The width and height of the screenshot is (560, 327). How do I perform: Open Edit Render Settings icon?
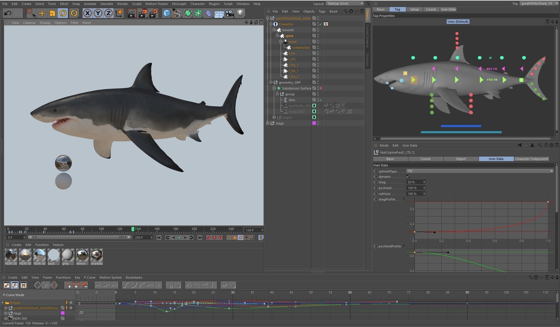(153, 13)
